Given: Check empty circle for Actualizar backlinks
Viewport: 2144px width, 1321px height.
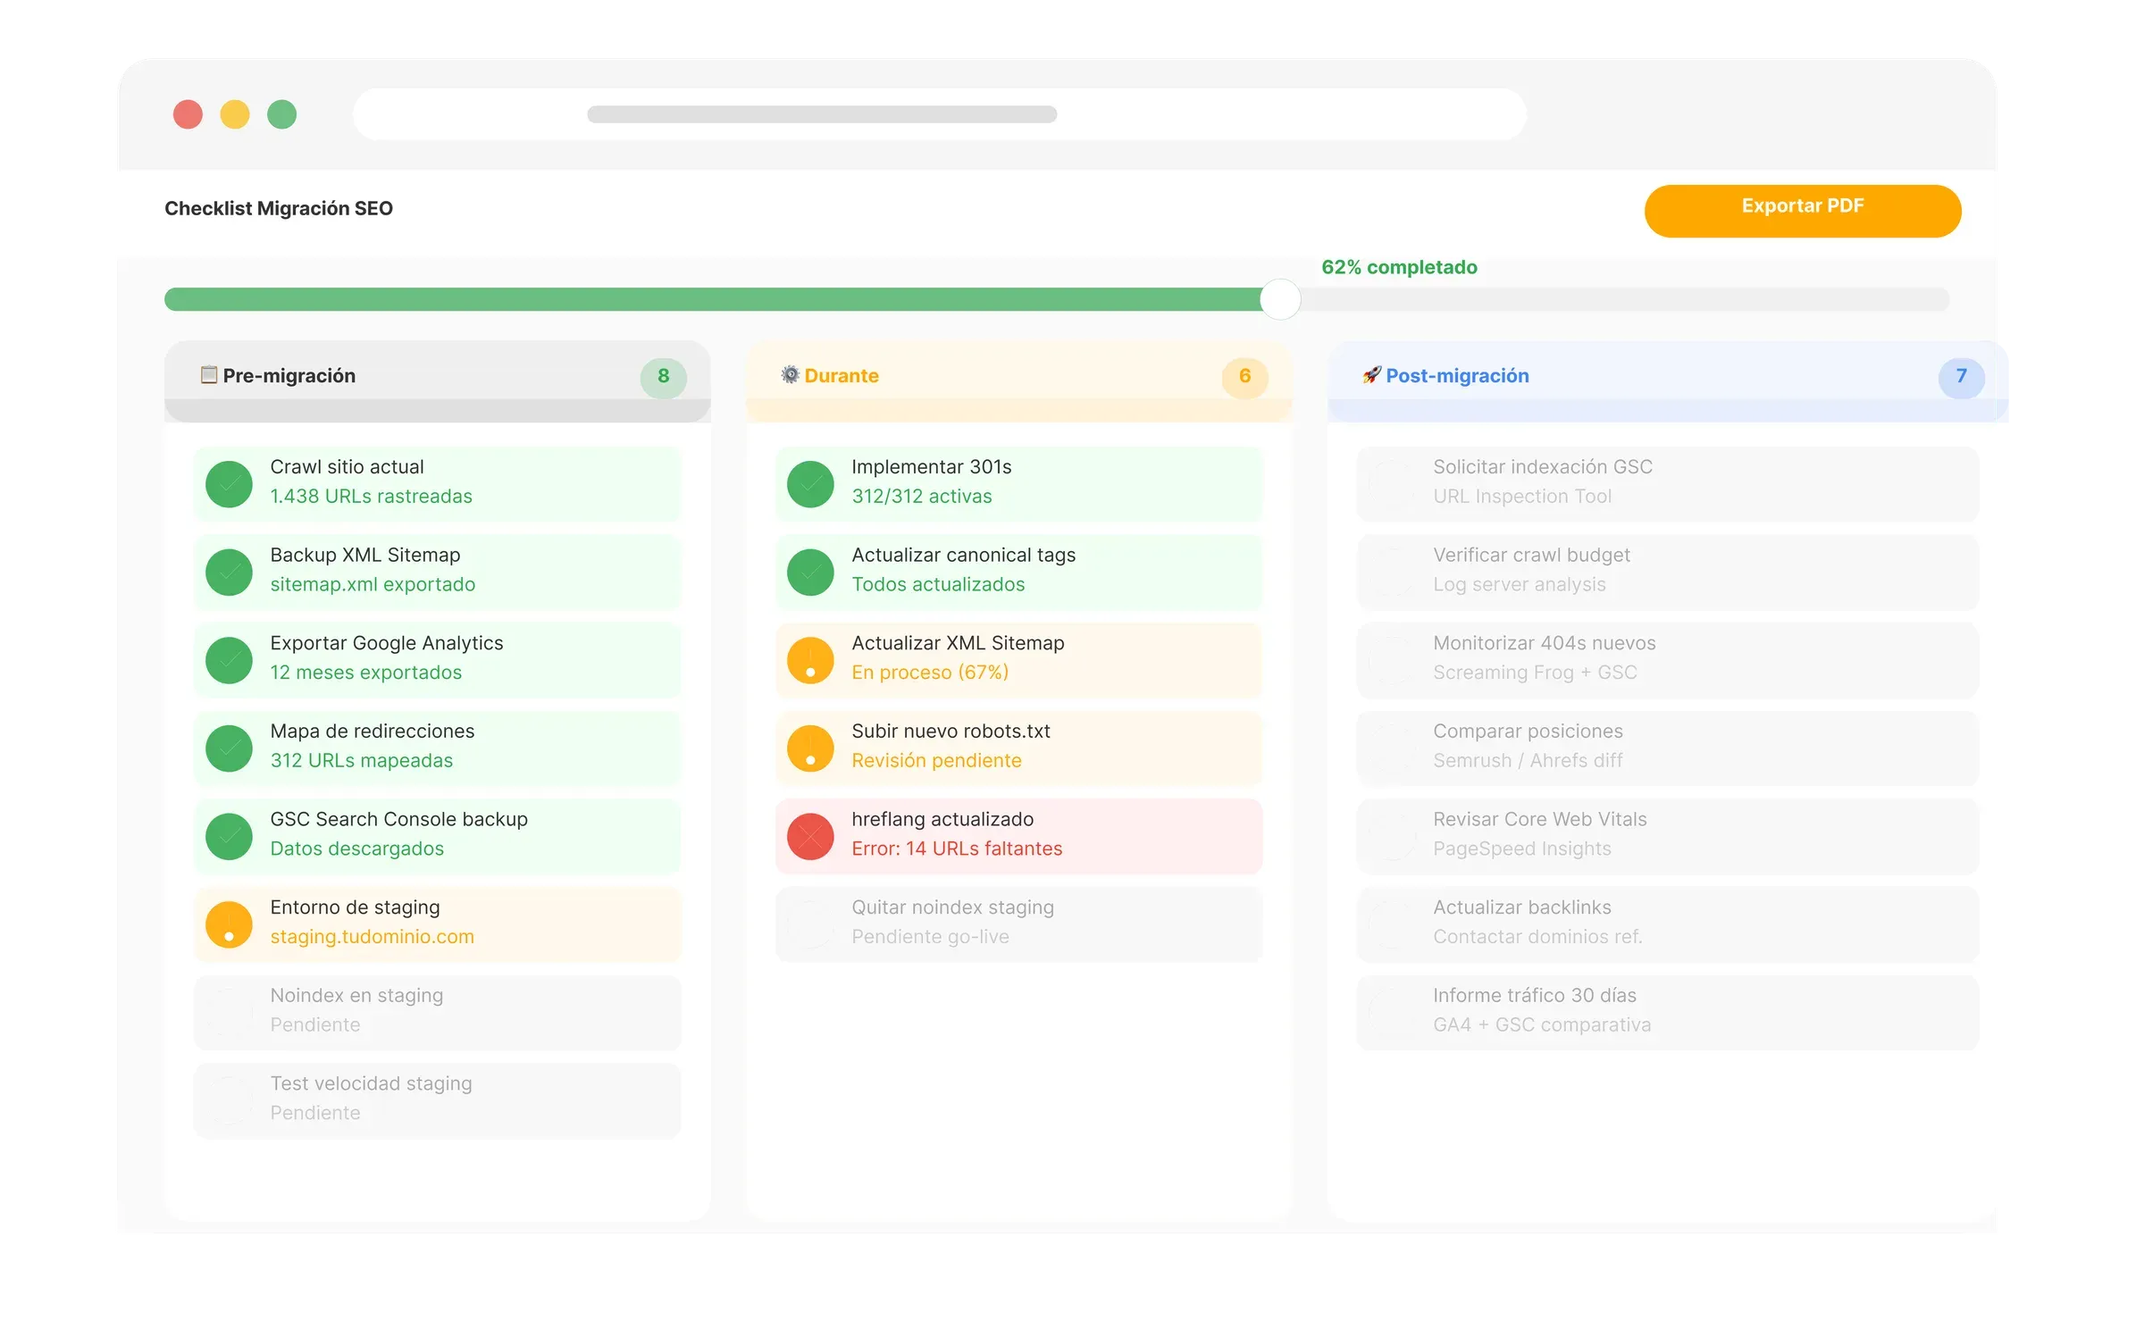Looking at the screenshot, I should point(1392,924).
